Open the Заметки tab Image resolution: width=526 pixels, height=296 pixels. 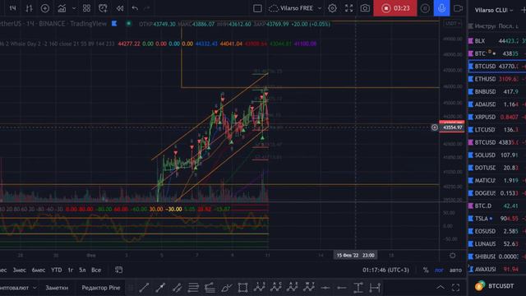57,288
